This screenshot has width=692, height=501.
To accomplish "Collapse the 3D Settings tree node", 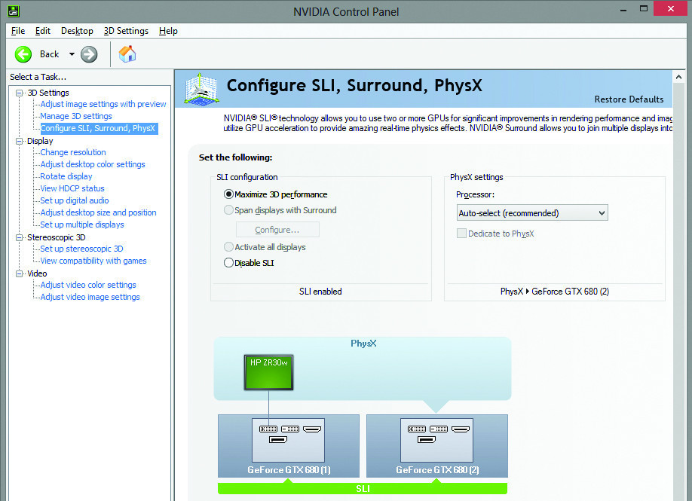I will (x=20, y=93).
